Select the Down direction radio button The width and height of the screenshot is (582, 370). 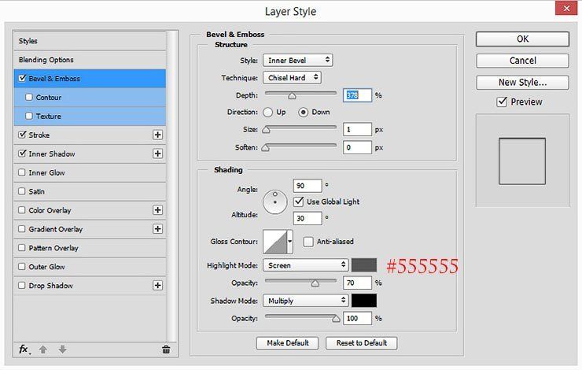304,113
